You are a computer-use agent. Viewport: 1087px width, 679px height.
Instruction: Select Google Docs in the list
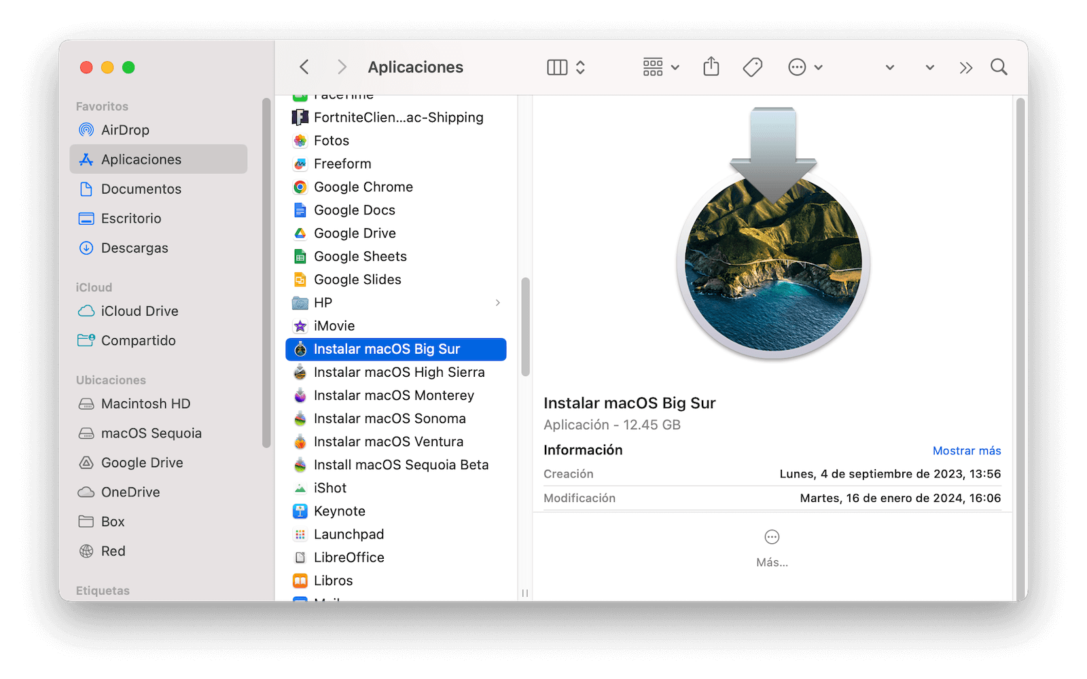point(396,210)
